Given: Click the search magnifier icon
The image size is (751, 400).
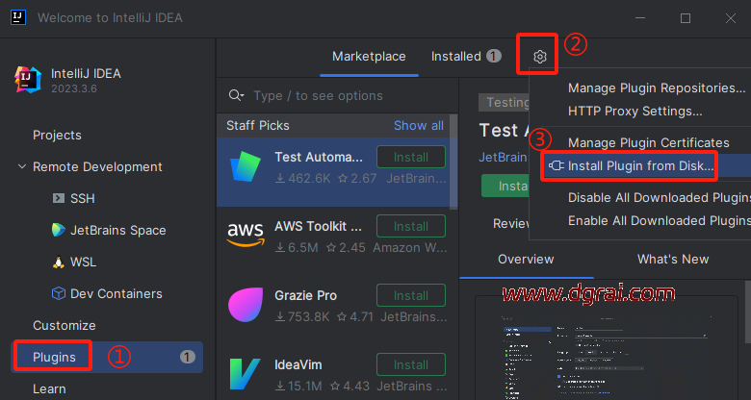Looking at the screenshot, I should [x=236, y=96].
